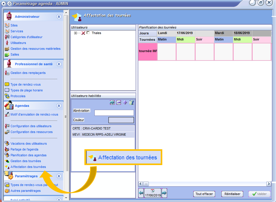Click the purple plus add icon

pyautogui.click(x=125, y=103)
